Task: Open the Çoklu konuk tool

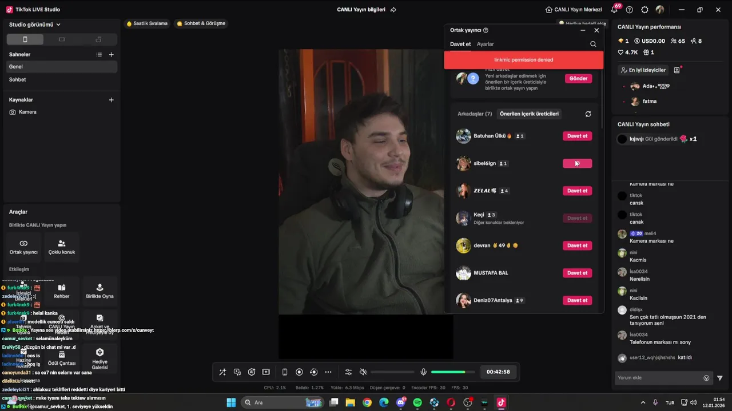Action: point(62,247)
